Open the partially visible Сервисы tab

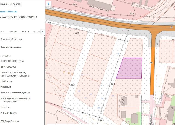(2, 31)
